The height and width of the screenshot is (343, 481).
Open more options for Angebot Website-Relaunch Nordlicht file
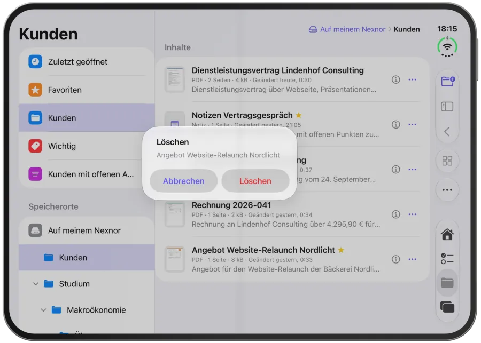click(x=412, y=259)
